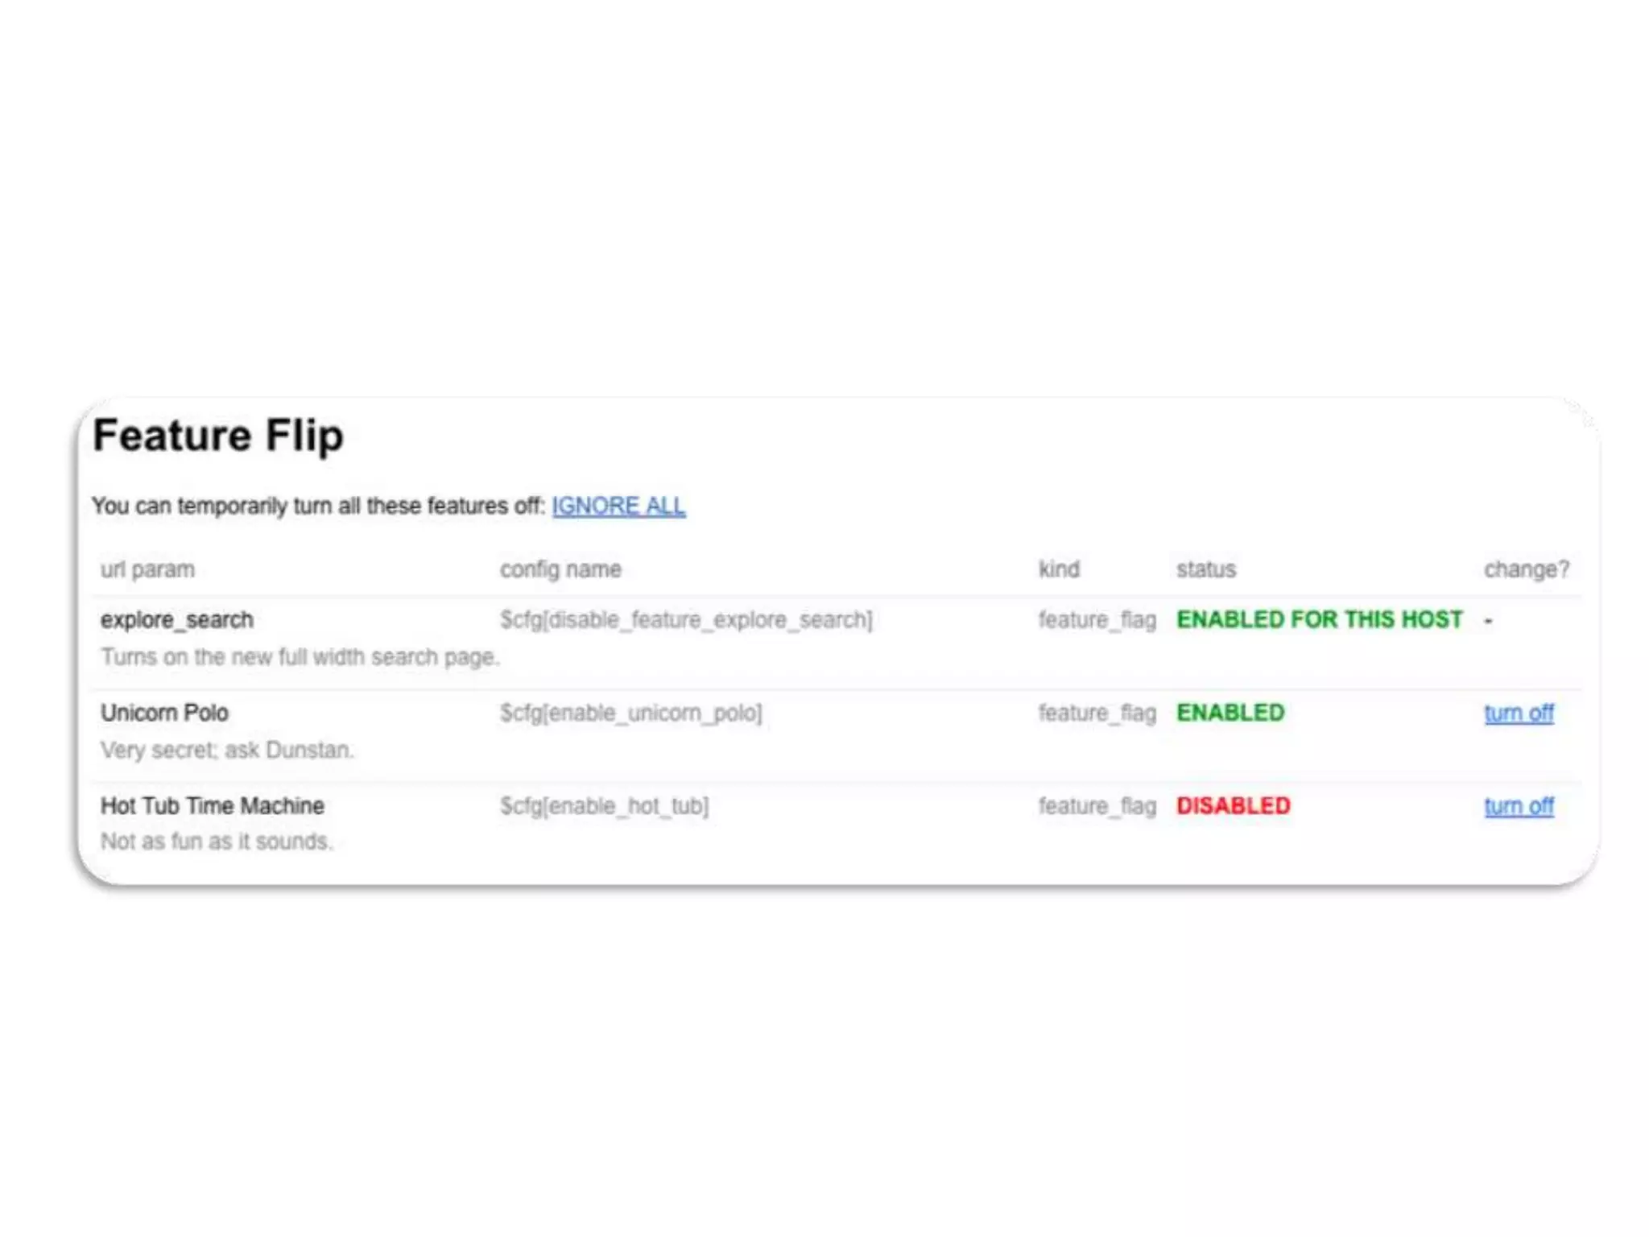The width and height of the screenshot is (1649, 1237).
Task: Click the IGNORE ALL link
Action: (618, 506)
